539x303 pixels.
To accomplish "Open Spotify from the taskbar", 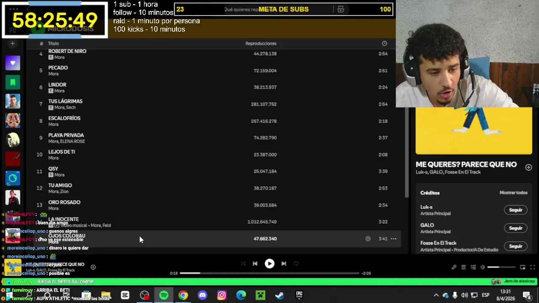I will click(164, 295).
